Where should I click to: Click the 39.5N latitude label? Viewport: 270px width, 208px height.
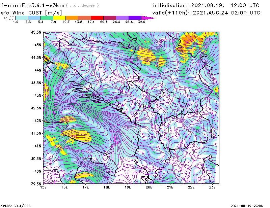pyautogui.click(x=36, y=184)
